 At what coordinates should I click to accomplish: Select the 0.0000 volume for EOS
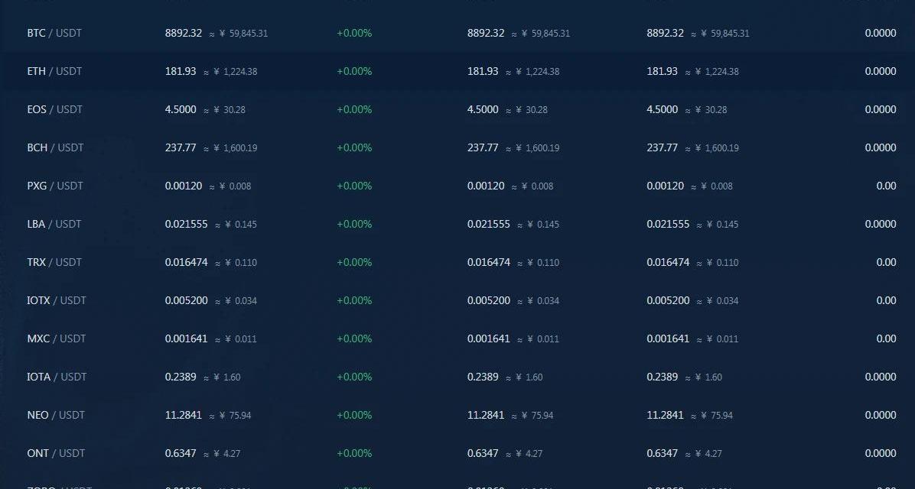(881, 109)
